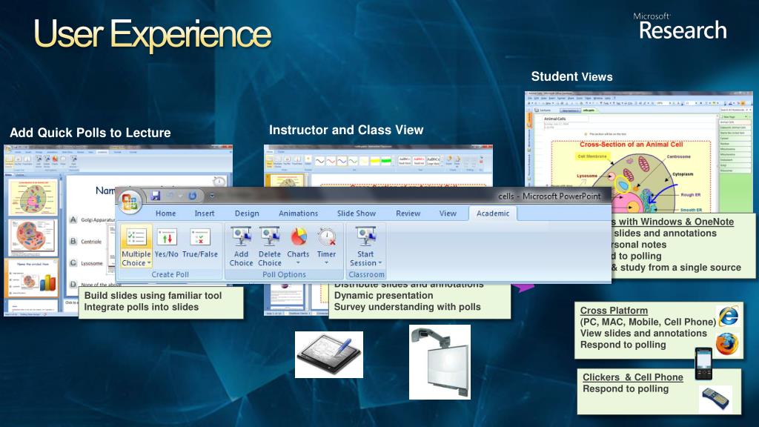The width and height of the screenshot is (759, 427).
Task: Click "View slides and annotations" under Cross Platform
Action: coord(643,333)
